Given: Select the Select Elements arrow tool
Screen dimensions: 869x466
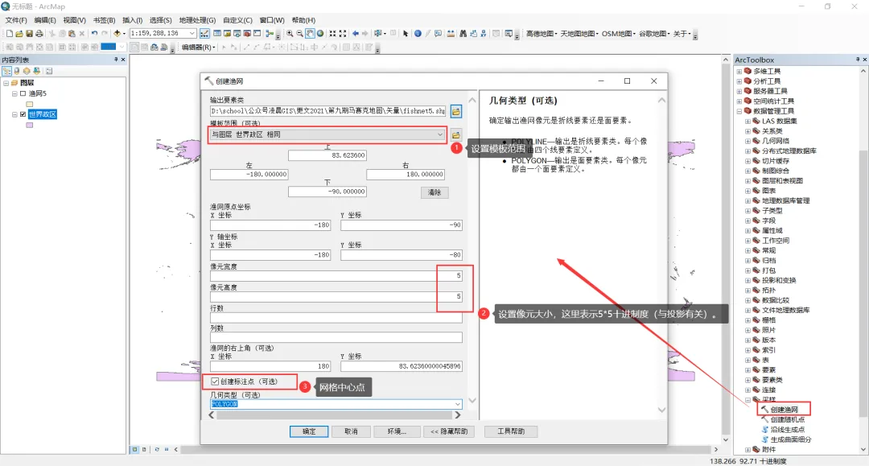Looking at the screenshot, I should [406, 34].
